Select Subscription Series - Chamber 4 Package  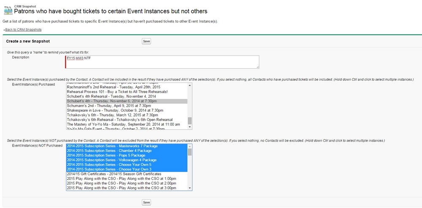pyautogui.click(x=127, y=151)
